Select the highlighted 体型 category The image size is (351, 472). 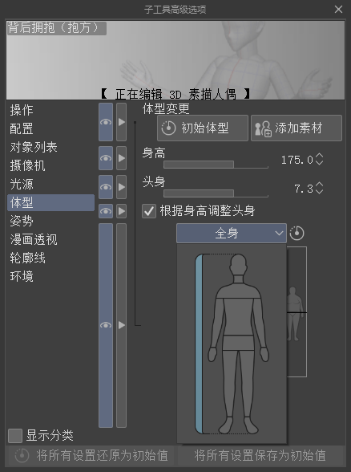coord(50,202)
